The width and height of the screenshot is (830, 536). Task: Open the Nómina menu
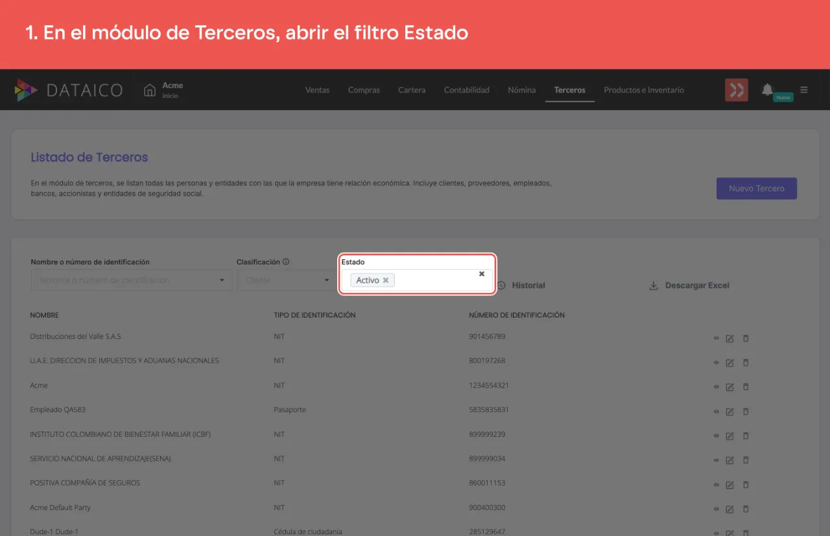(522, 90)
